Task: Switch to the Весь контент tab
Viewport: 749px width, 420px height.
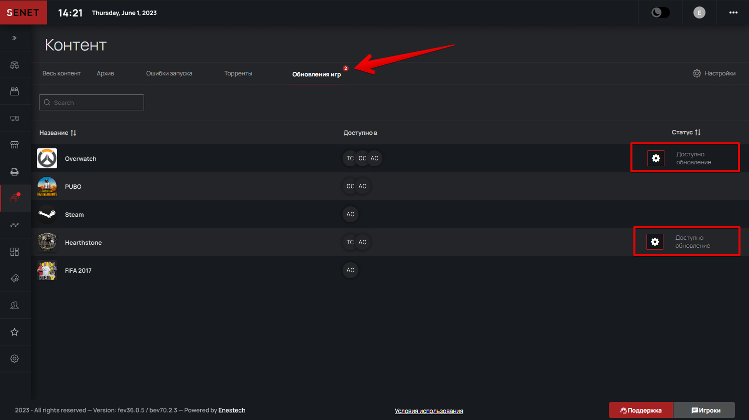Action: [62, 73]
